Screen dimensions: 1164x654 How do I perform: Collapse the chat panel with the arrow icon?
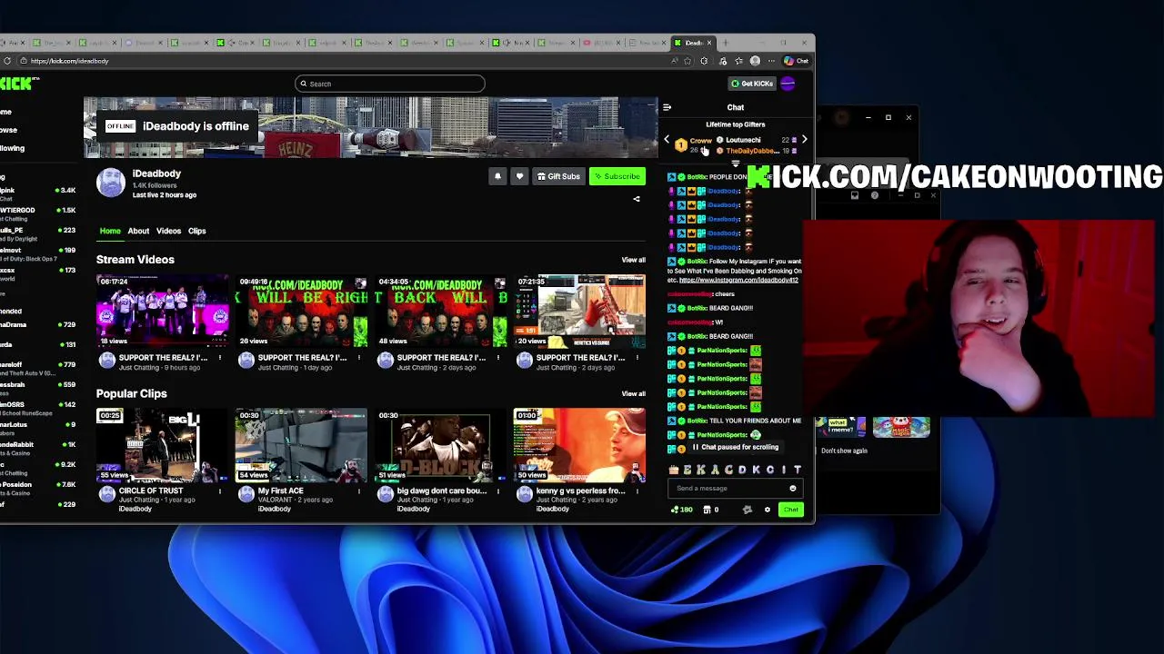[x=667, y=107]
